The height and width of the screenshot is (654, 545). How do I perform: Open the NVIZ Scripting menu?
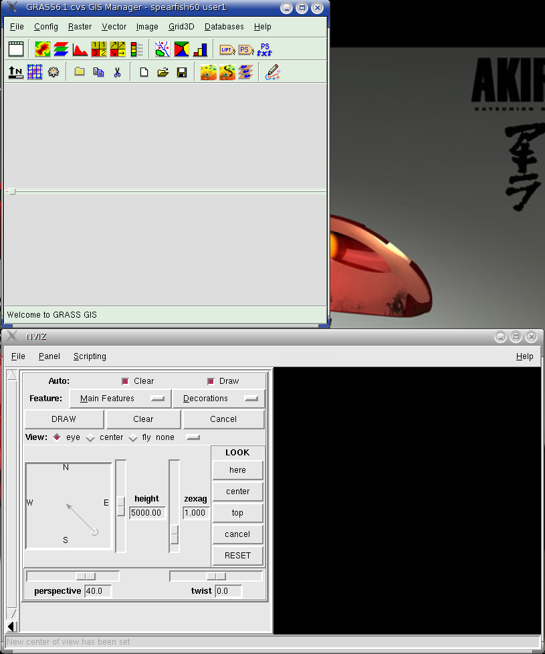pyautogui.click(x=90, y=356)
